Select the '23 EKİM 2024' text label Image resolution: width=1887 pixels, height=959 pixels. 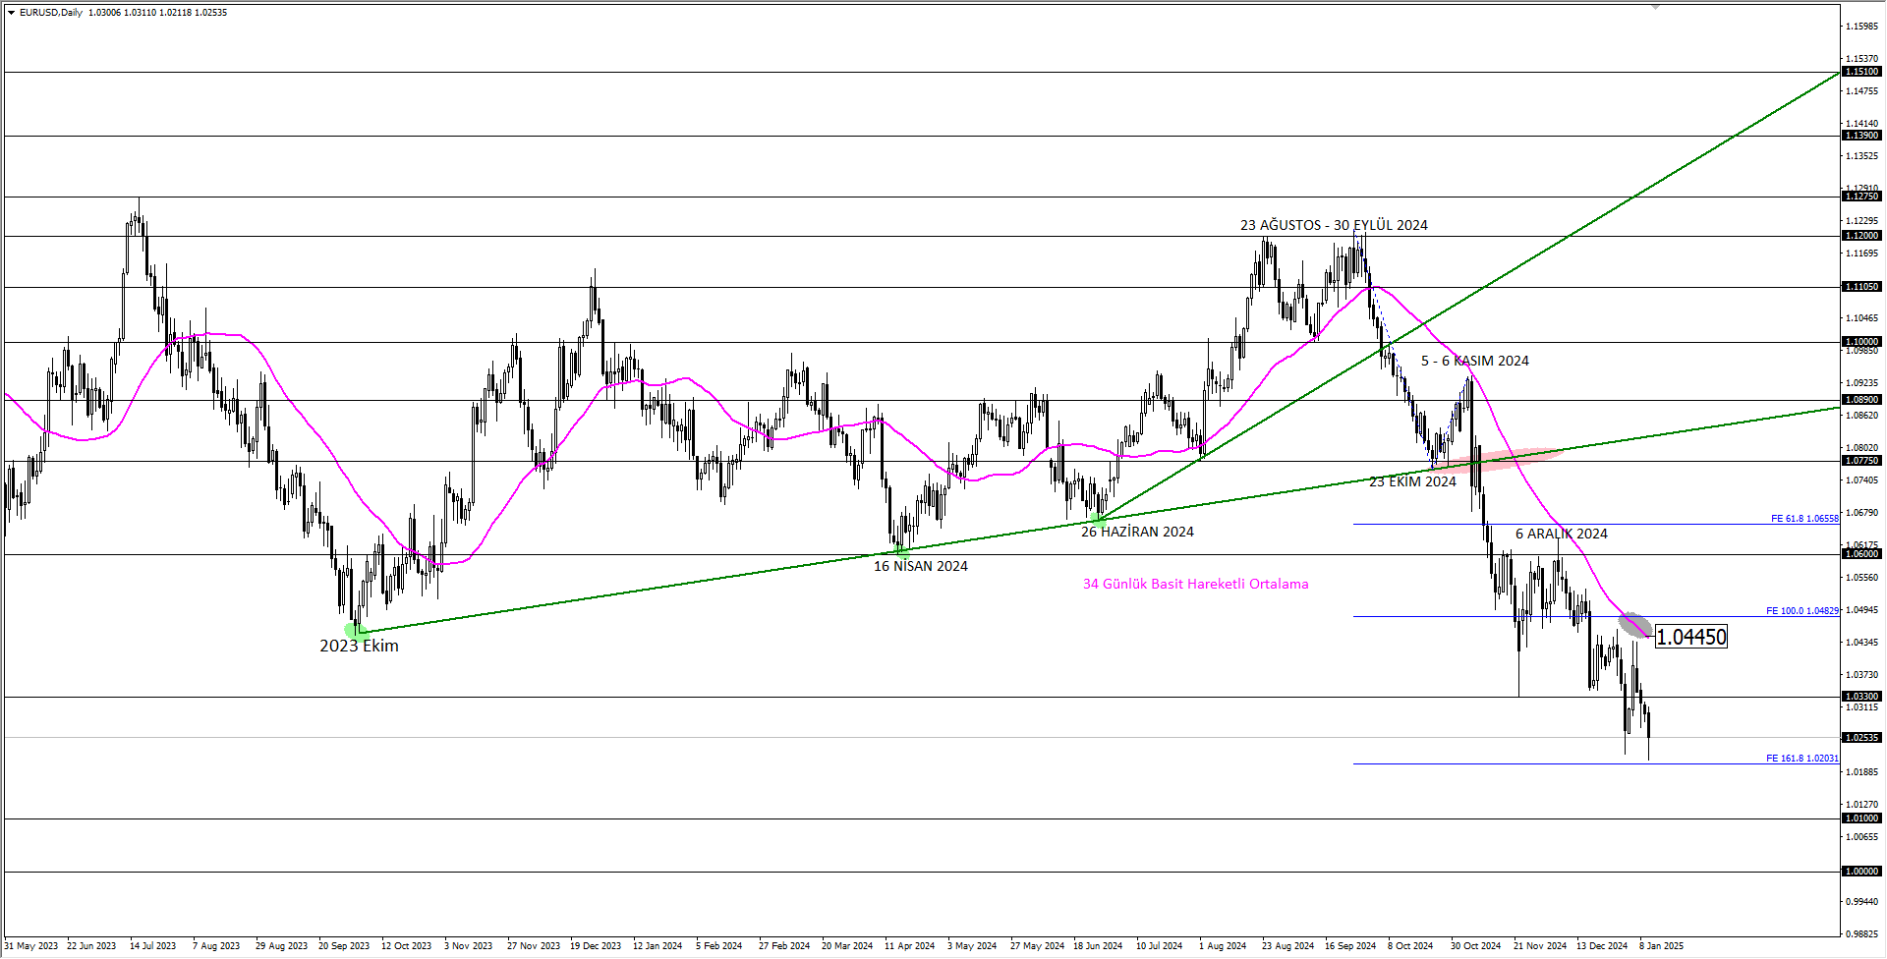(x=1412, y=481)
